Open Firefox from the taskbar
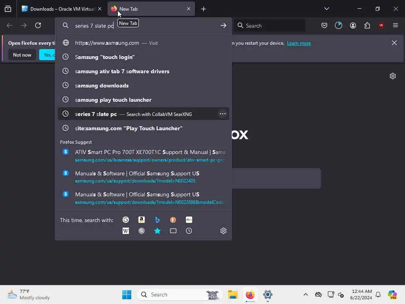 click(250, 294)
